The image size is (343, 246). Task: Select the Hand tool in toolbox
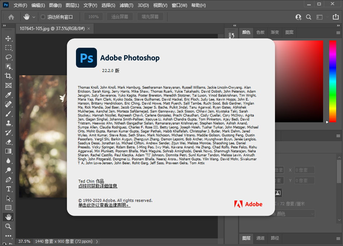[x=8, y=217]
